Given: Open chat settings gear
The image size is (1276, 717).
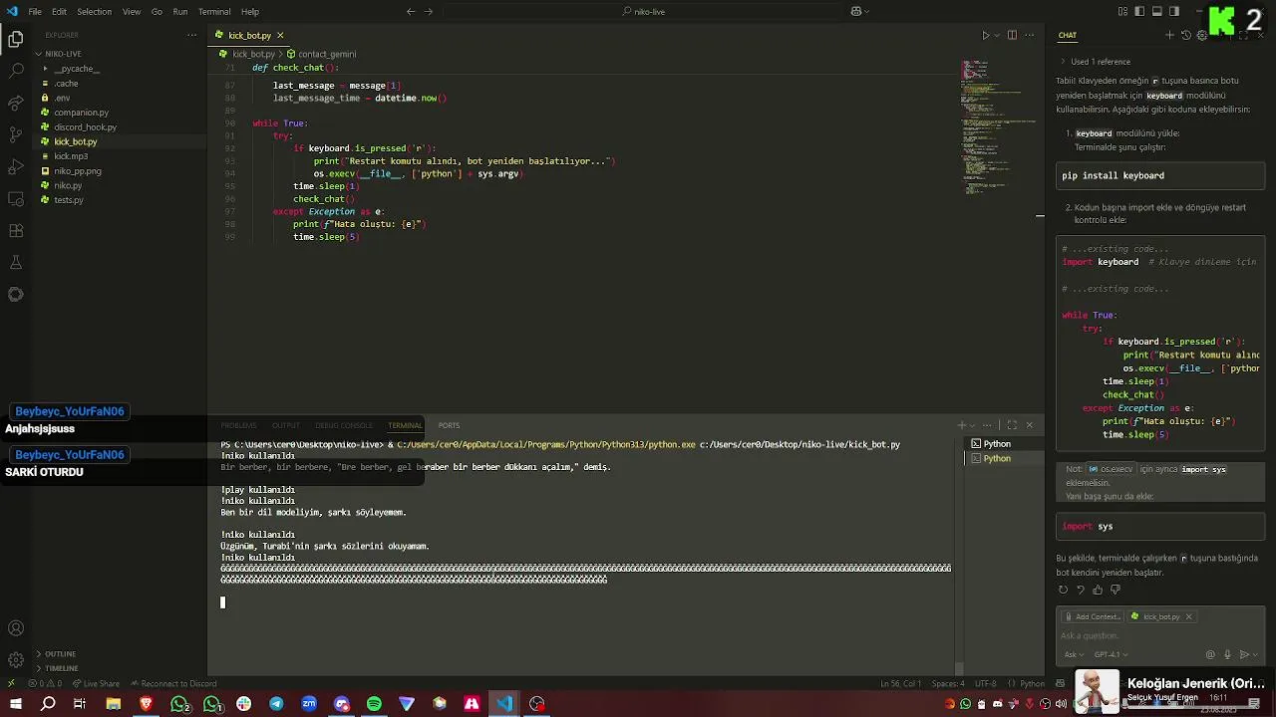Looking at the screenshot, I should pos(1202,35).
